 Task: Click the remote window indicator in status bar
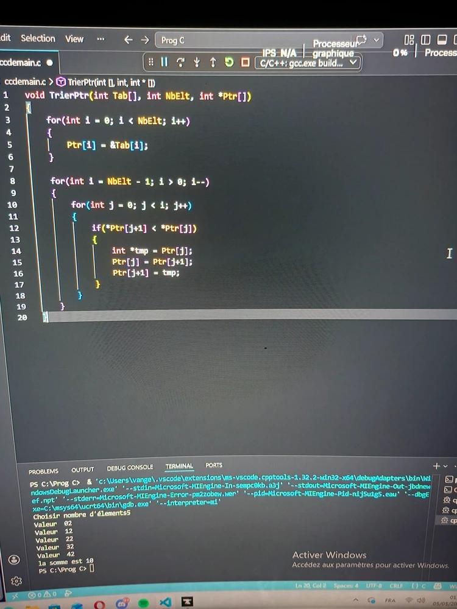(x=15, y=596)
